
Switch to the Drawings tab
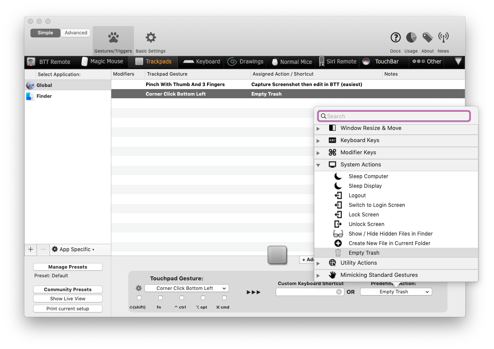245,61
